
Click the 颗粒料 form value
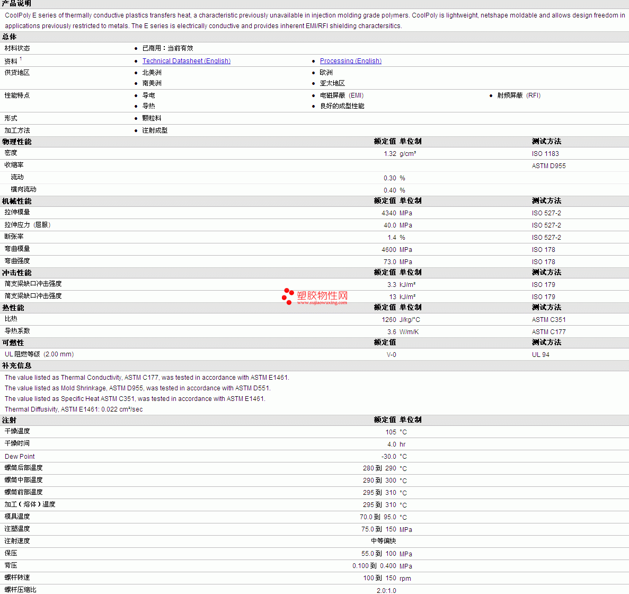pos(152,118)
